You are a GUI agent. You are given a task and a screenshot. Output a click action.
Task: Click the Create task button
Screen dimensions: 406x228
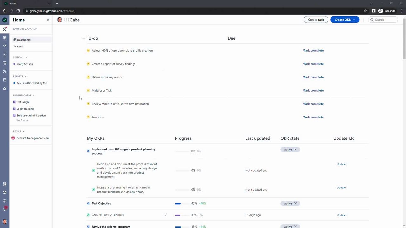pos(316,20)
